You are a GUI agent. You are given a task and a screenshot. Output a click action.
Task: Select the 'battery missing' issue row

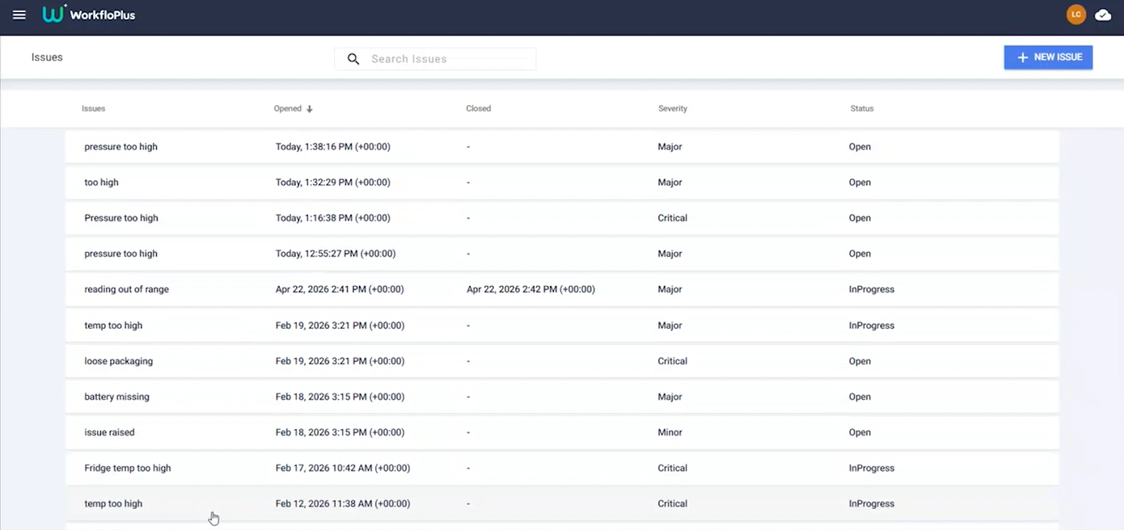pyautogui.click(x=562, y=397)
